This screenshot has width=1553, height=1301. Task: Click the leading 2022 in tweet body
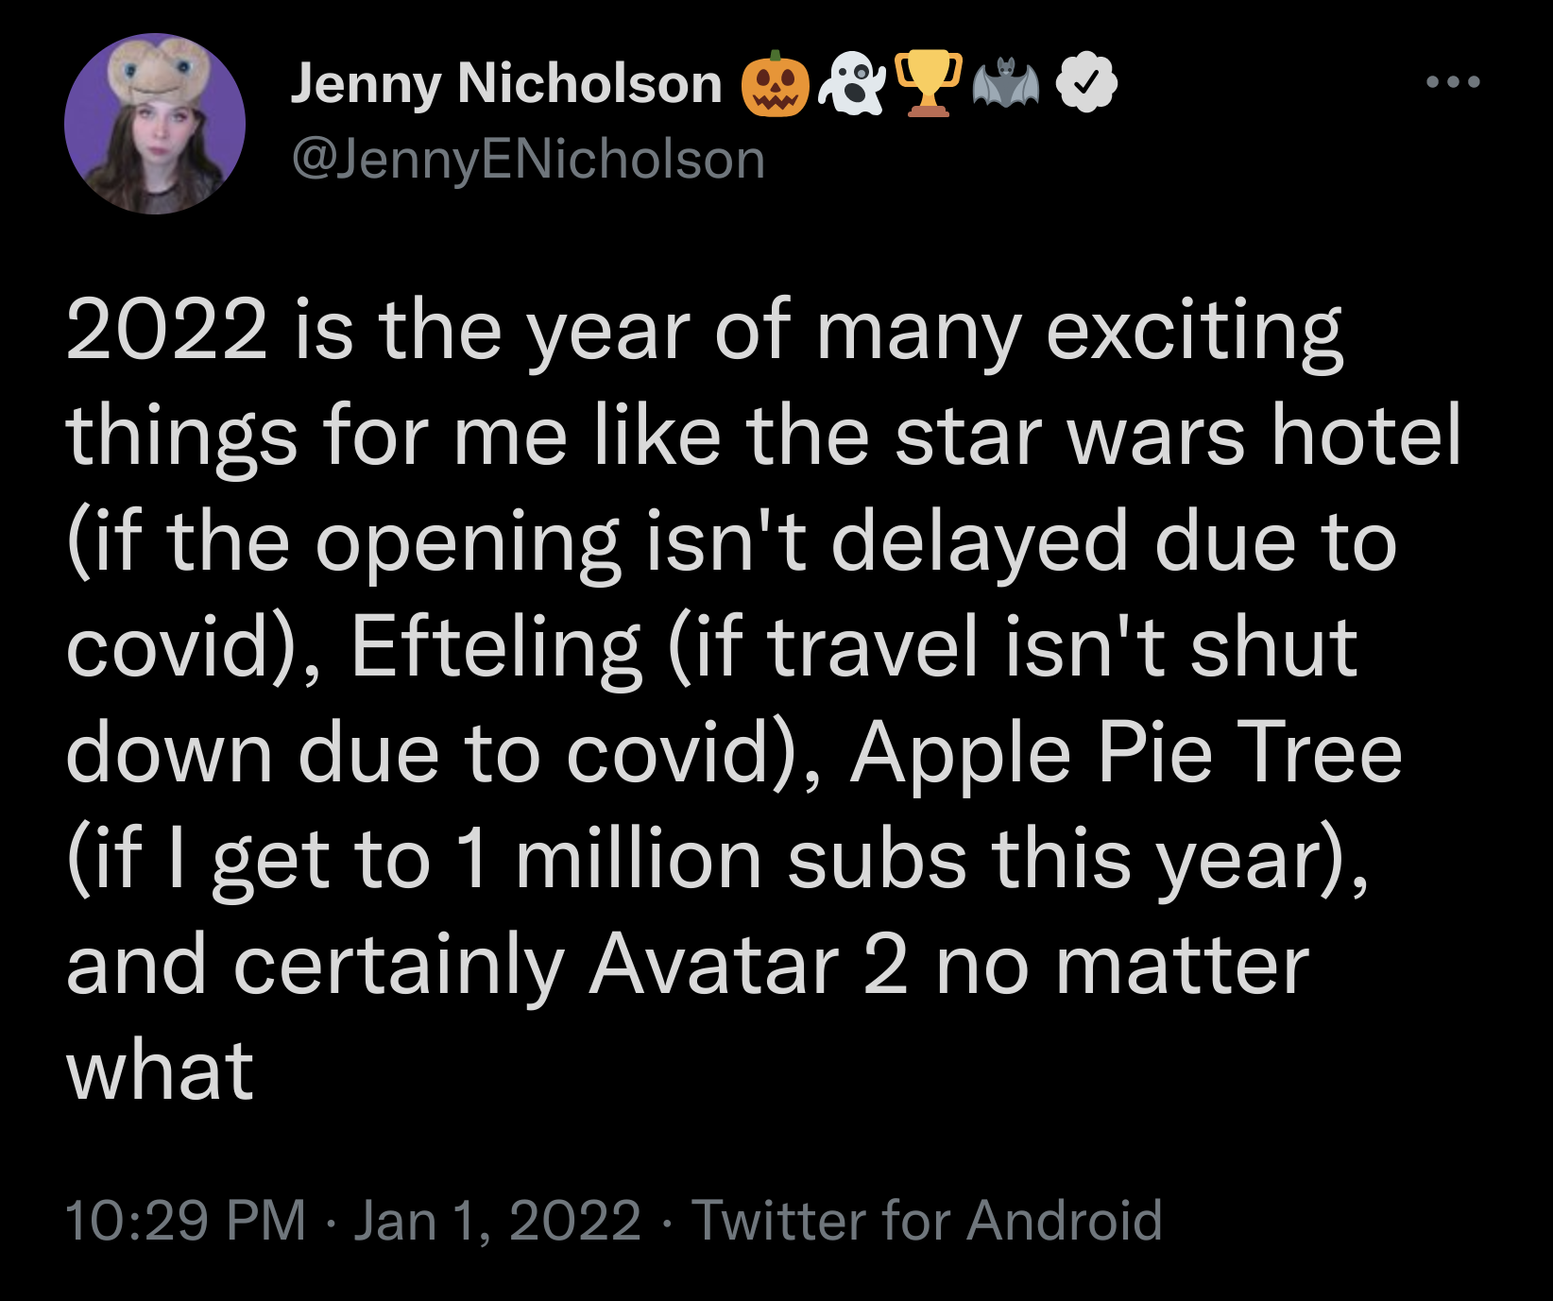pyautogui.click(x=167, y=331)
